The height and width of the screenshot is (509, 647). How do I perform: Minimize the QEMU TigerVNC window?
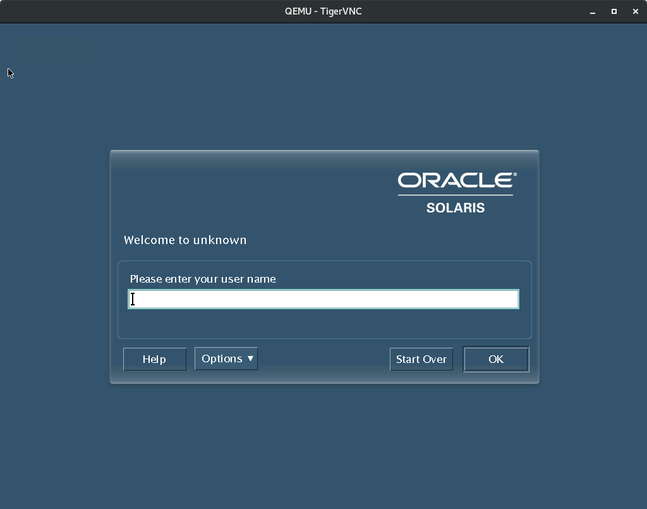pyautogui.click(x=593, y=11)
